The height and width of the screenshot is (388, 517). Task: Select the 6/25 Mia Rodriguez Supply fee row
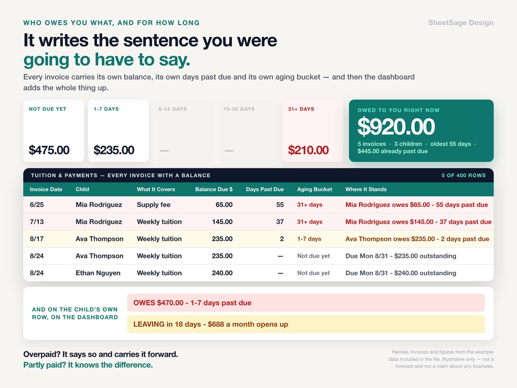tap(258, 205)
